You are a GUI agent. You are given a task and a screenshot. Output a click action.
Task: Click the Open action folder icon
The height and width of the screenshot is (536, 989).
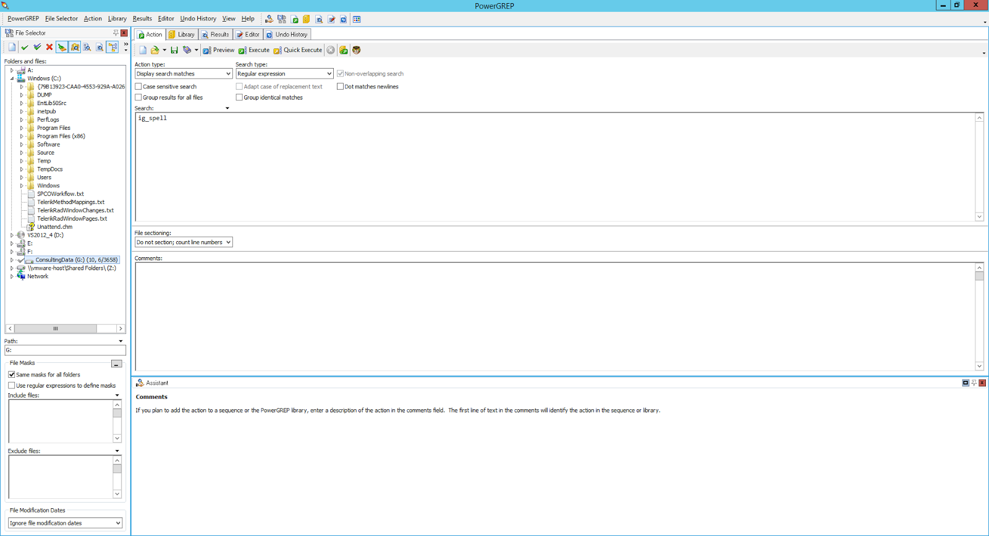pos(155,50)
